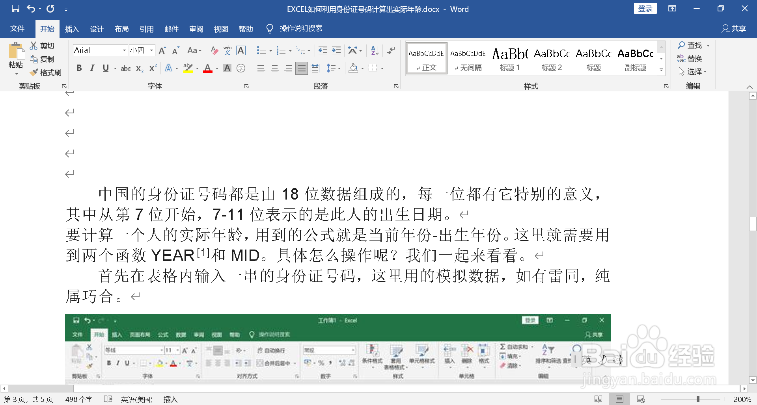Apply bold formatting
This screenshot has height=405, width=757.
[x=79, y=68]
